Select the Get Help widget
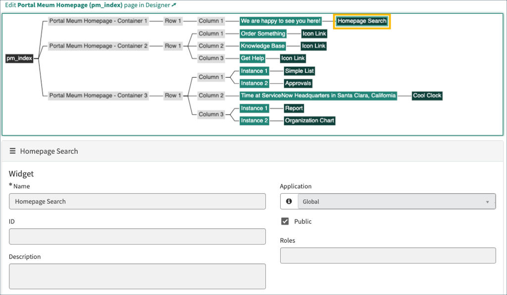Viewport: 507px width, 295px height. (x=253, y=58)
